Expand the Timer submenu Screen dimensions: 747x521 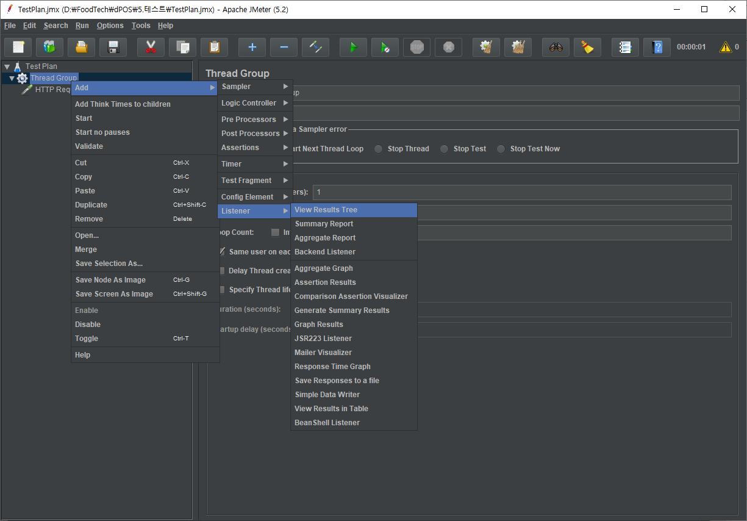click(x=256, y=164)
